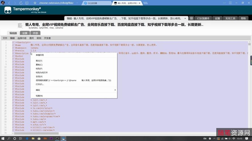Bookmark page with star icon

(35, 3)
